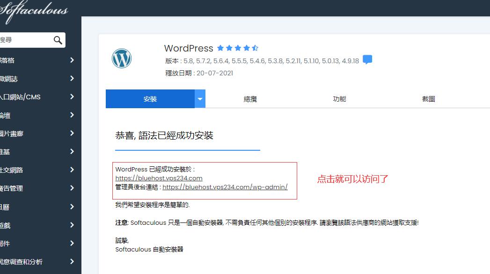Open the install dropdown arrow
The width and height of the screenshot is (490, 274).
pos(200,99)
